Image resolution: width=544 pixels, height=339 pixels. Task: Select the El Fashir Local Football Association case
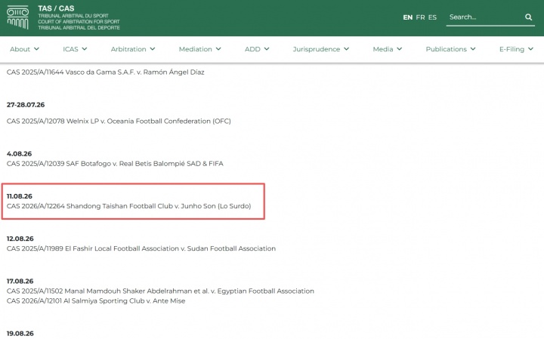click(141, 248)
